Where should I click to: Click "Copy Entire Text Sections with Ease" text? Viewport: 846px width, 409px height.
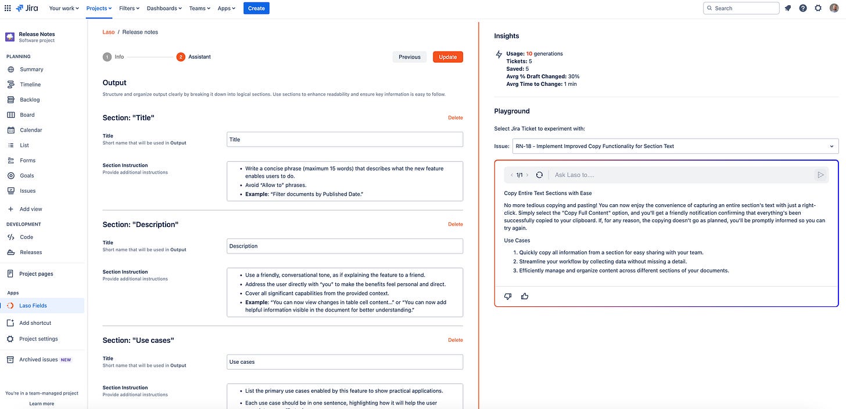[x=548, y=193]
